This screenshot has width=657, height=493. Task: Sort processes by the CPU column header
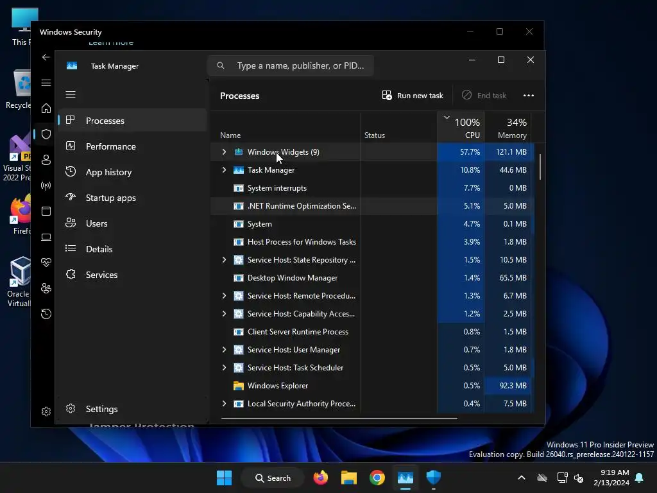click(x=461, y=128)
